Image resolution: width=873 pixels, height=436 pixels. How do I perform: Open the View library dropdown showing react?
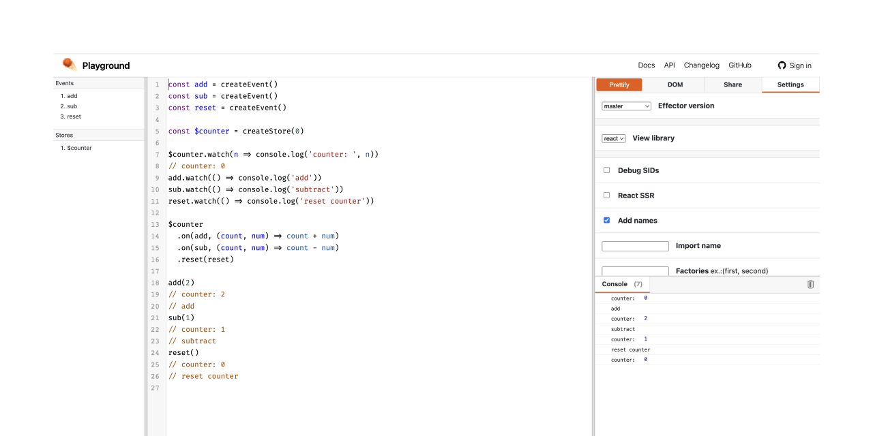tap(613, 138)
